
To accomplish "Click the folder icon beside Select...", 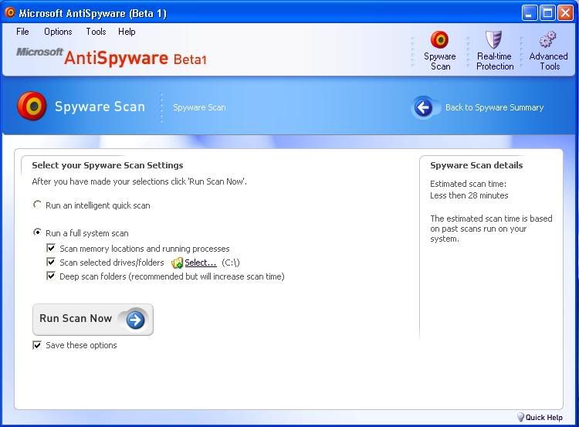I will [x=177, y=263].
